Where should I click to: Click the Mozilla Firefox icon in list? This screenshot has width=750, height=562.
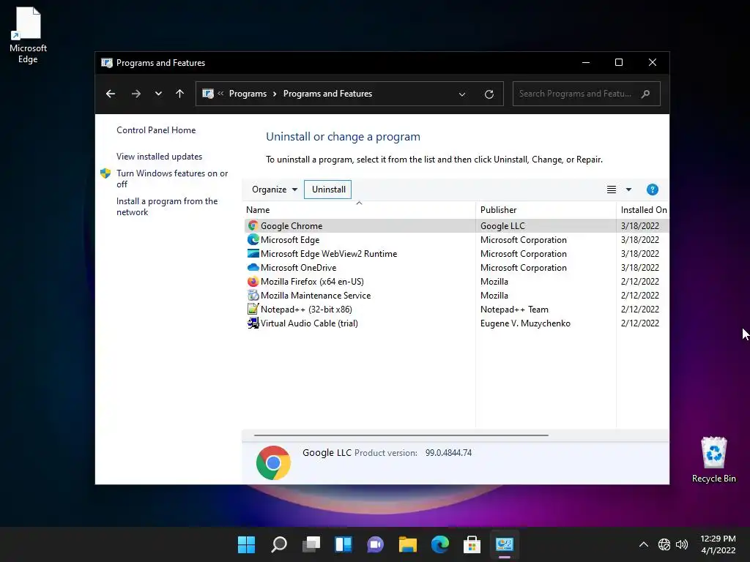point(253,282)
